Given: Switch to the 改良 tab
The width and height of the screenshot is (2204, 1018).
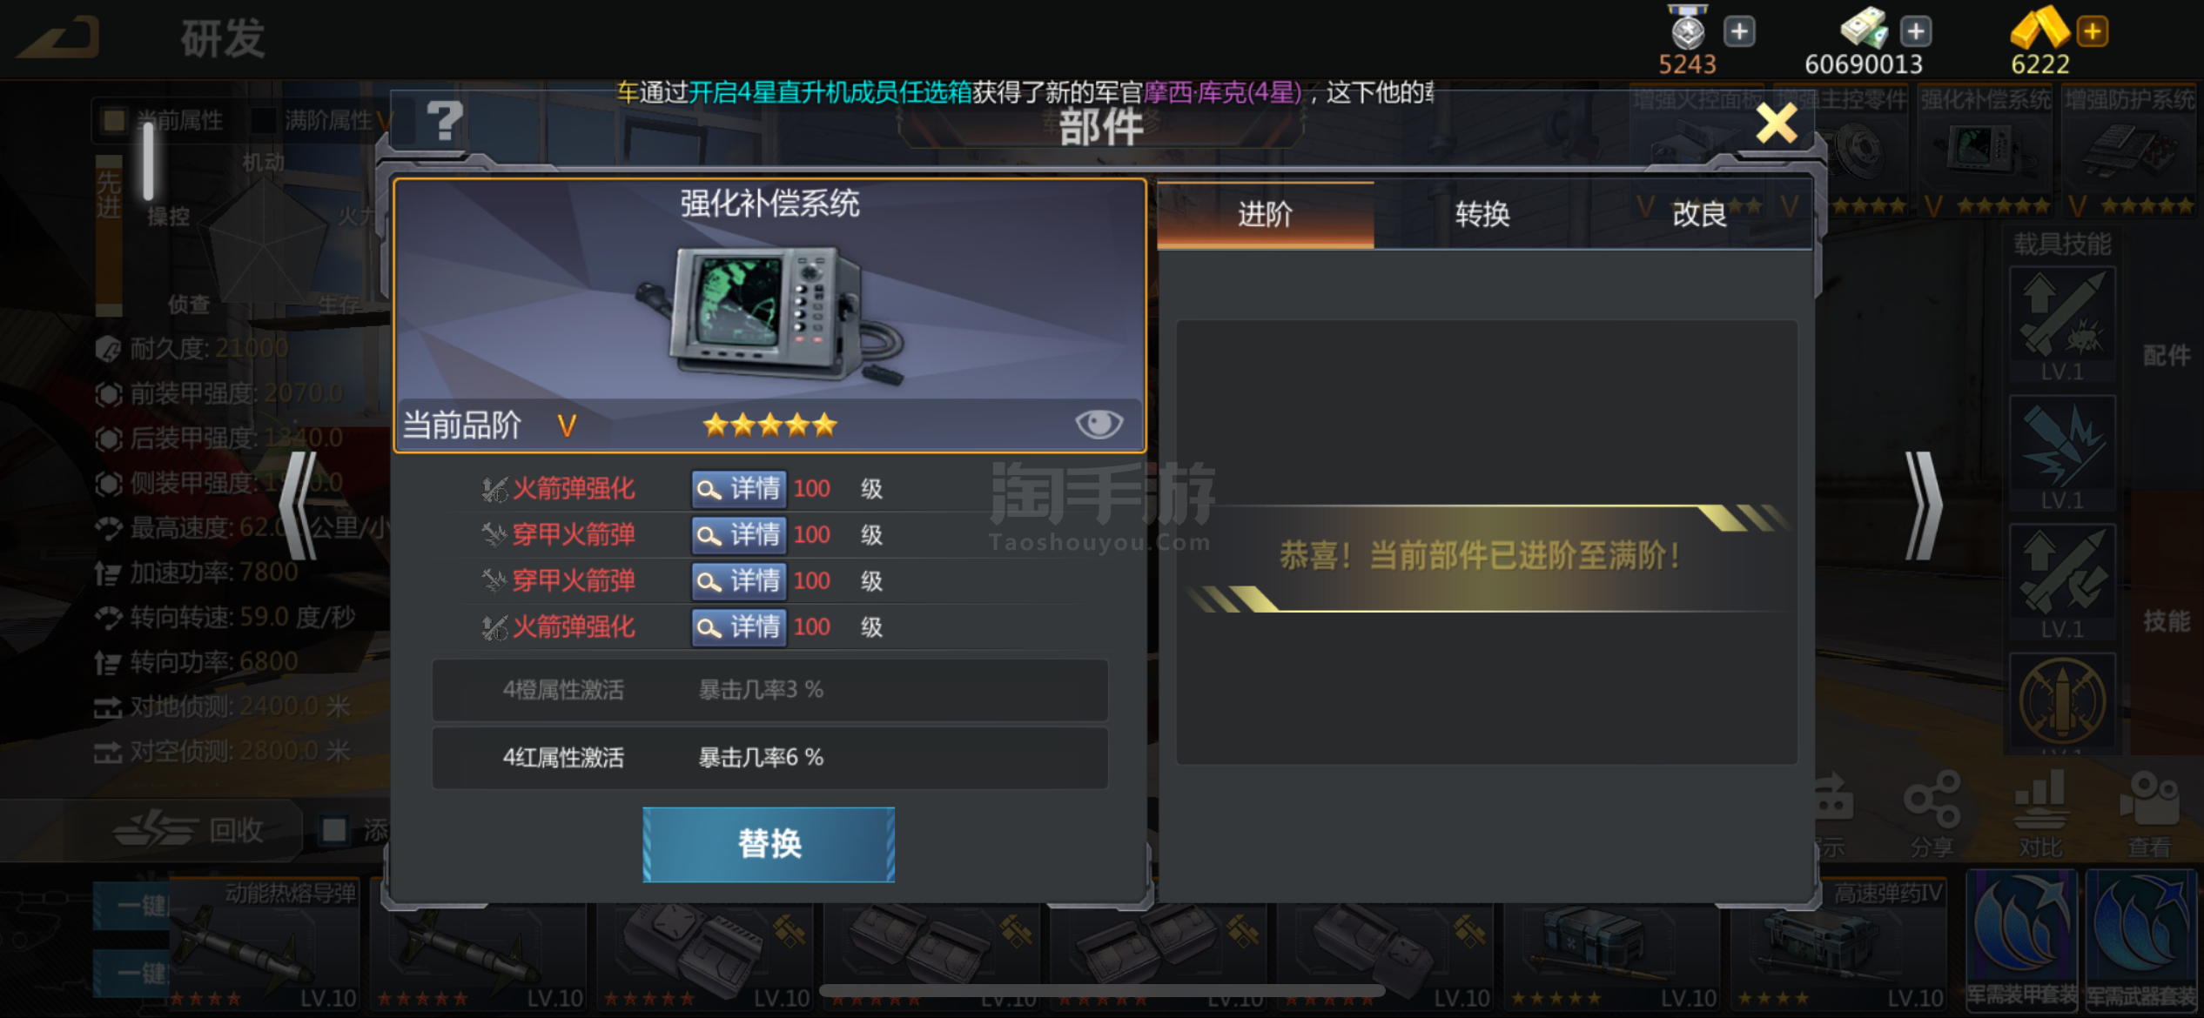Looking at the screenshot, I should 1699,214.
